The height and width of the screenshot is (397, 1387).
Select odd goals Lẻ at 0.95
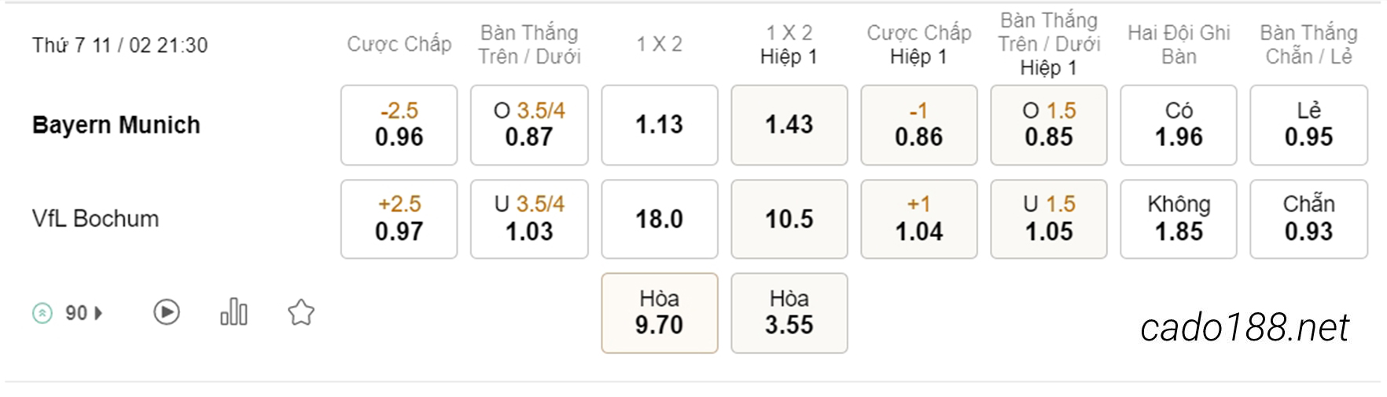click(1309, 125)
